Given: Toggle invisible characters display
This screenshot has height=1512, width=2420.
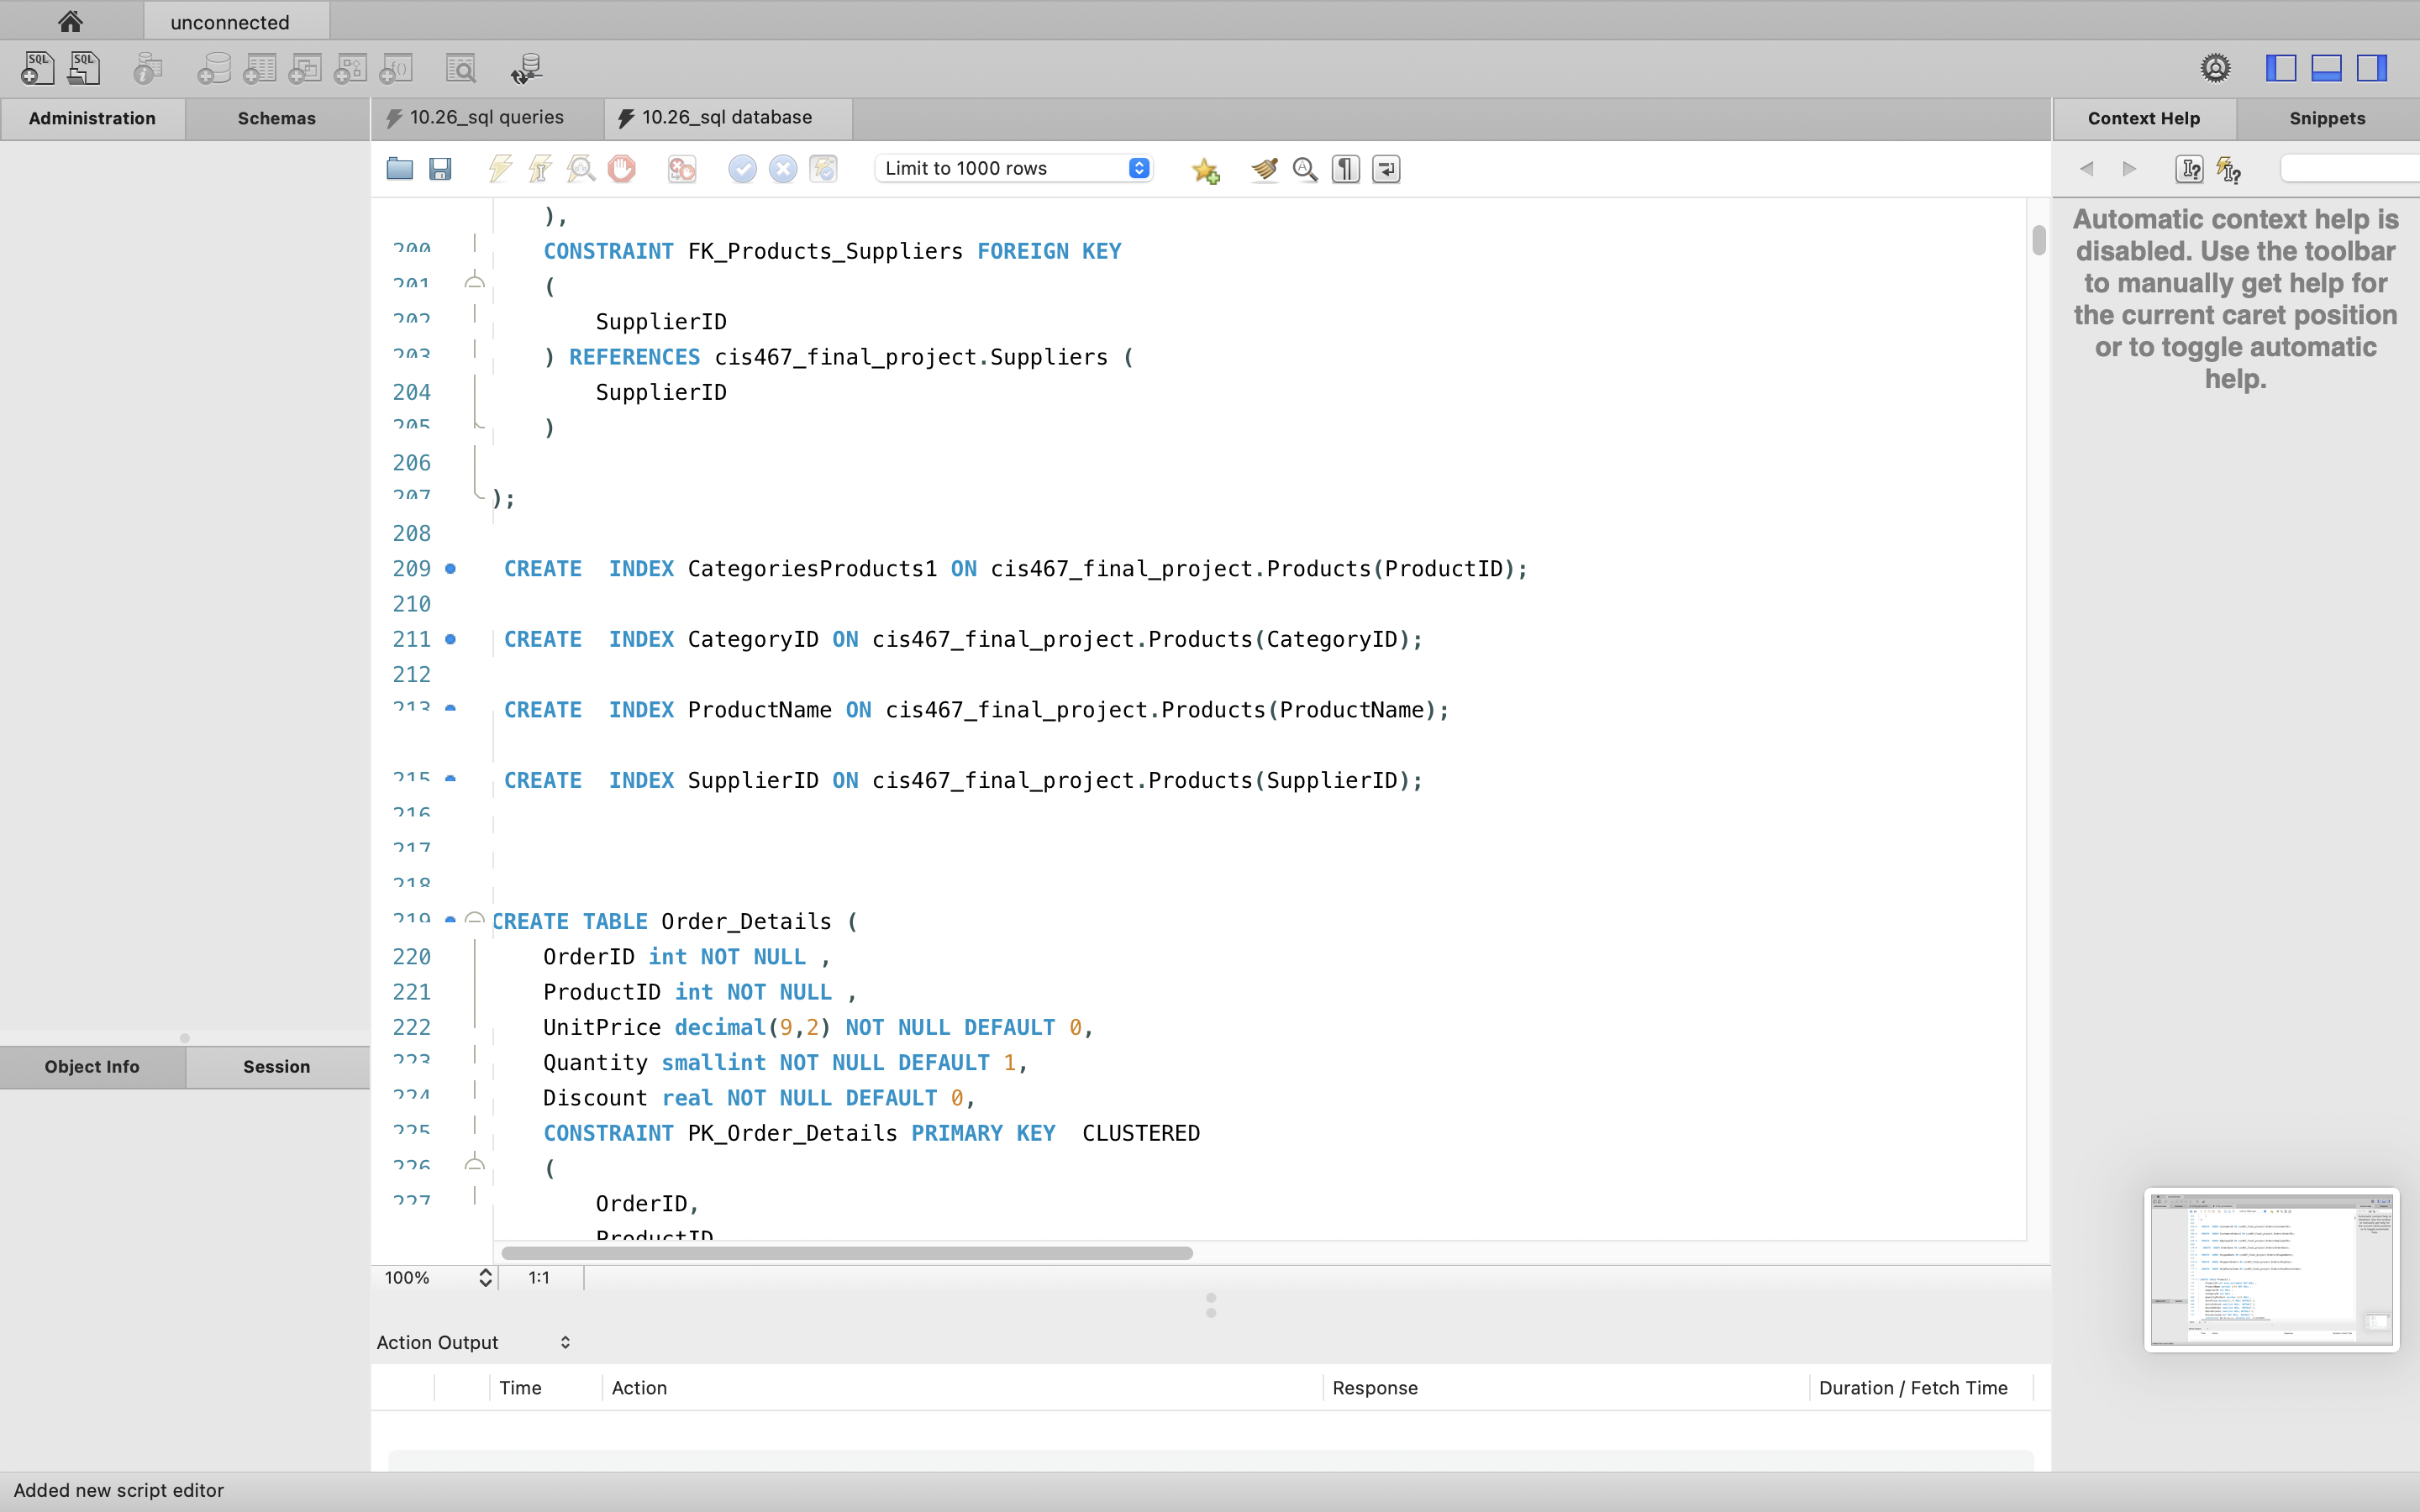Looking at the screenshot, I should pyautogui.click(x=1346, y=169).
